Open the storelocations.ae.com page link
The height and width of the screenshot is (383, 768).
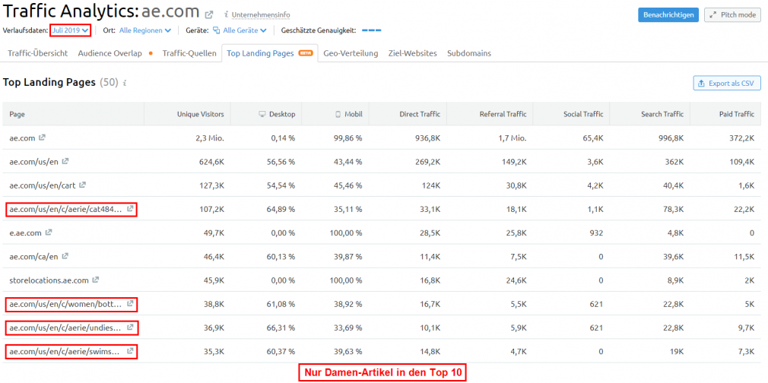click(49, 280)
